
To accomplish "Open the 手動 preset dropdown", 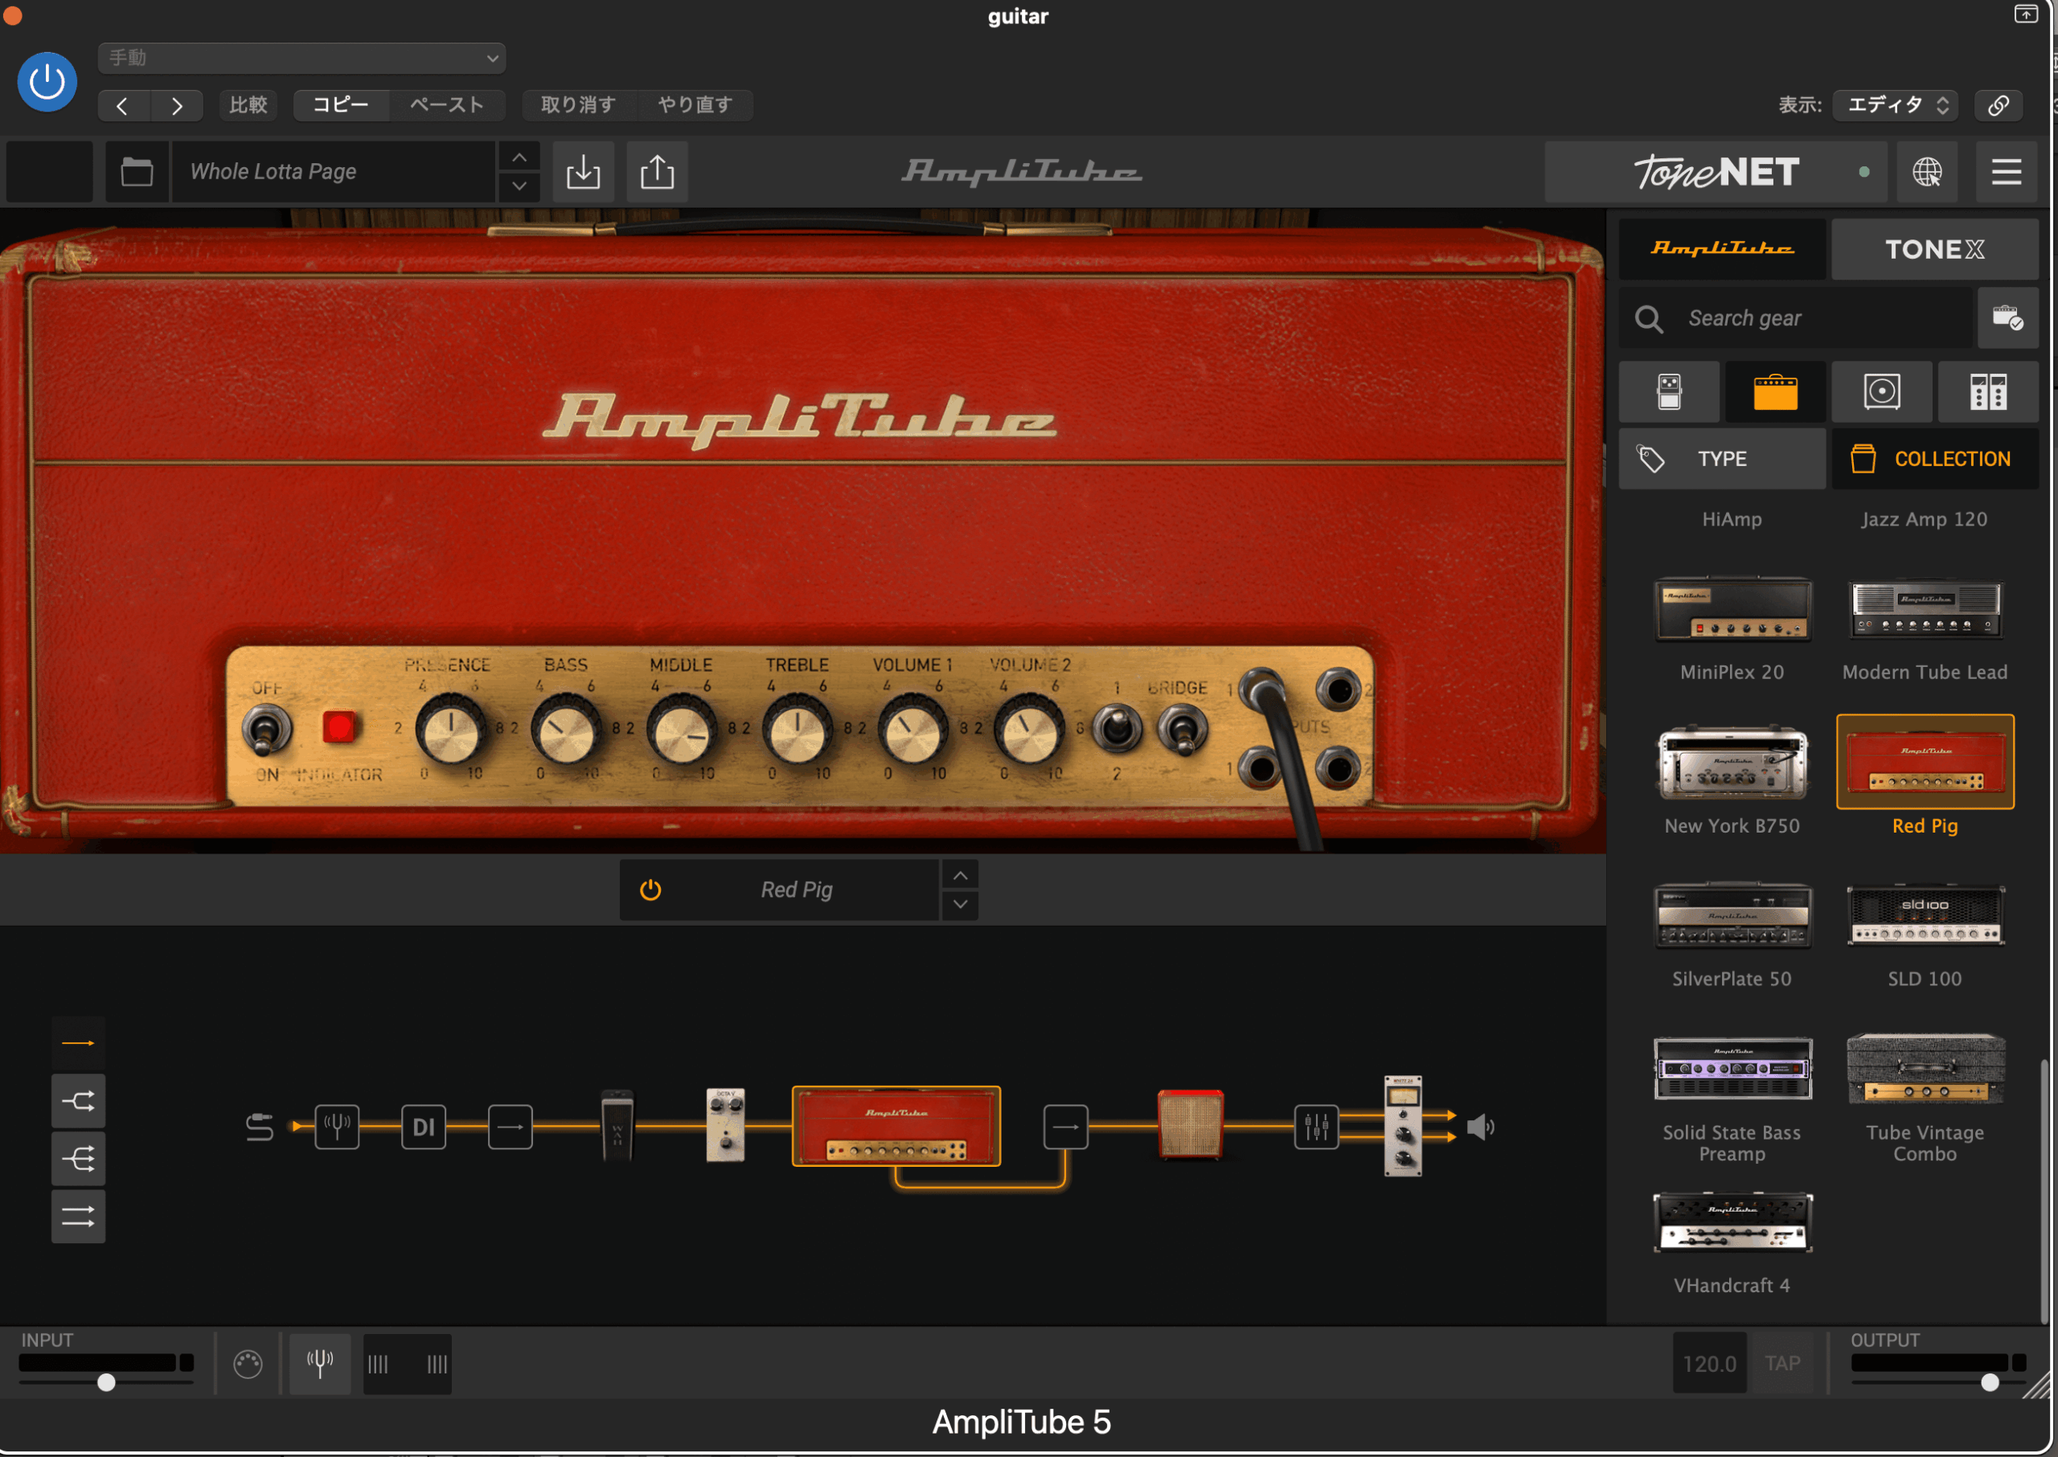I will pyautogui.click(x=301, y=57).
